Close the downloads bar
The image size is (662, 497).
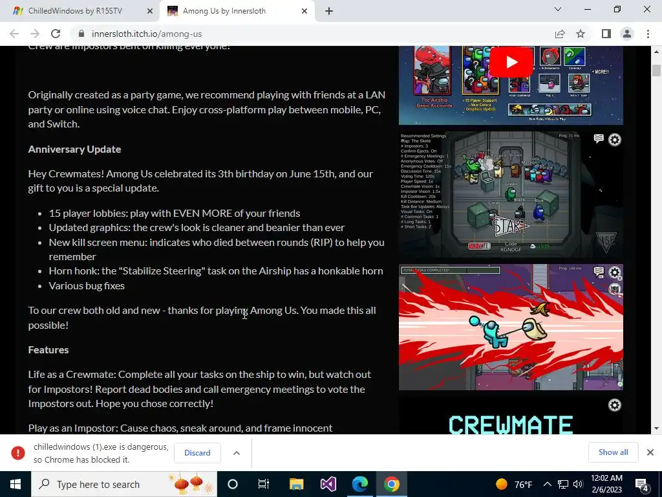click(650, 452)
